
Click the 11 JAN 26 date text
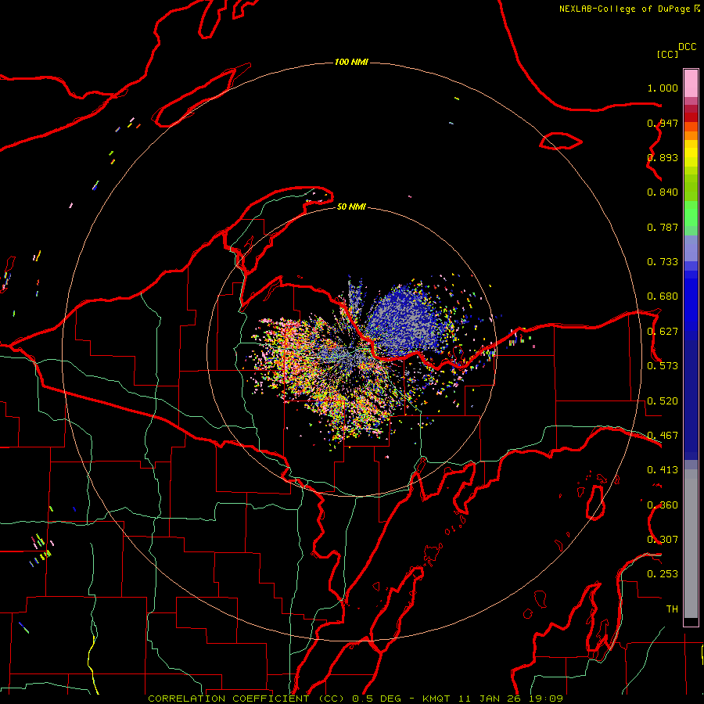(489, 699)
